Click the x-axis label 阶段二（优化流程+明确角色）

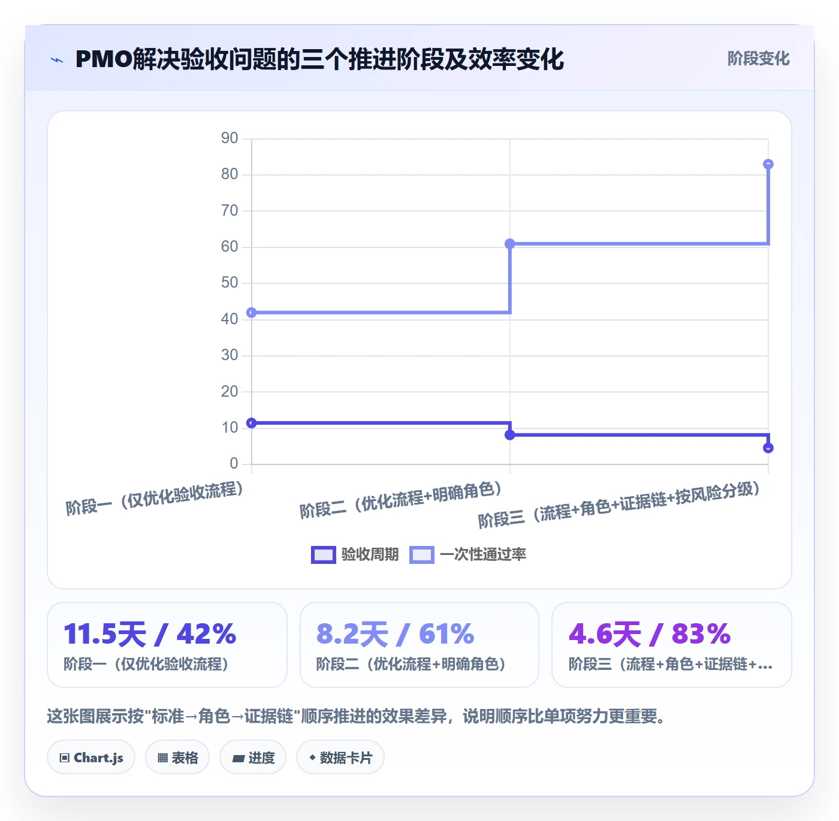pyautogui.click(x=401, y=500)
